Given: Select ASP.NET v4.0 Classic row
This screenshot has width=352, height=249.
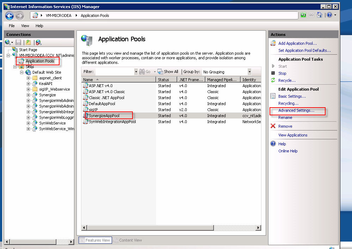Looking at the screenshot, I should pyautogui.click(x=172, y=92).
